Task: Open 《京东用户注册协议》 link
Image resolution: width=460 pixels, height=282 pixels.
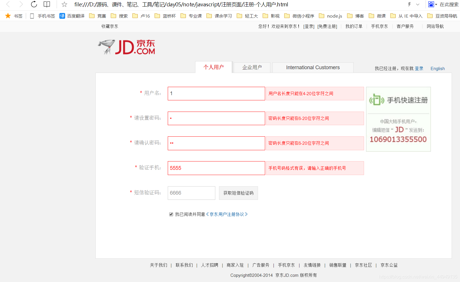Action: click(227, 214)
